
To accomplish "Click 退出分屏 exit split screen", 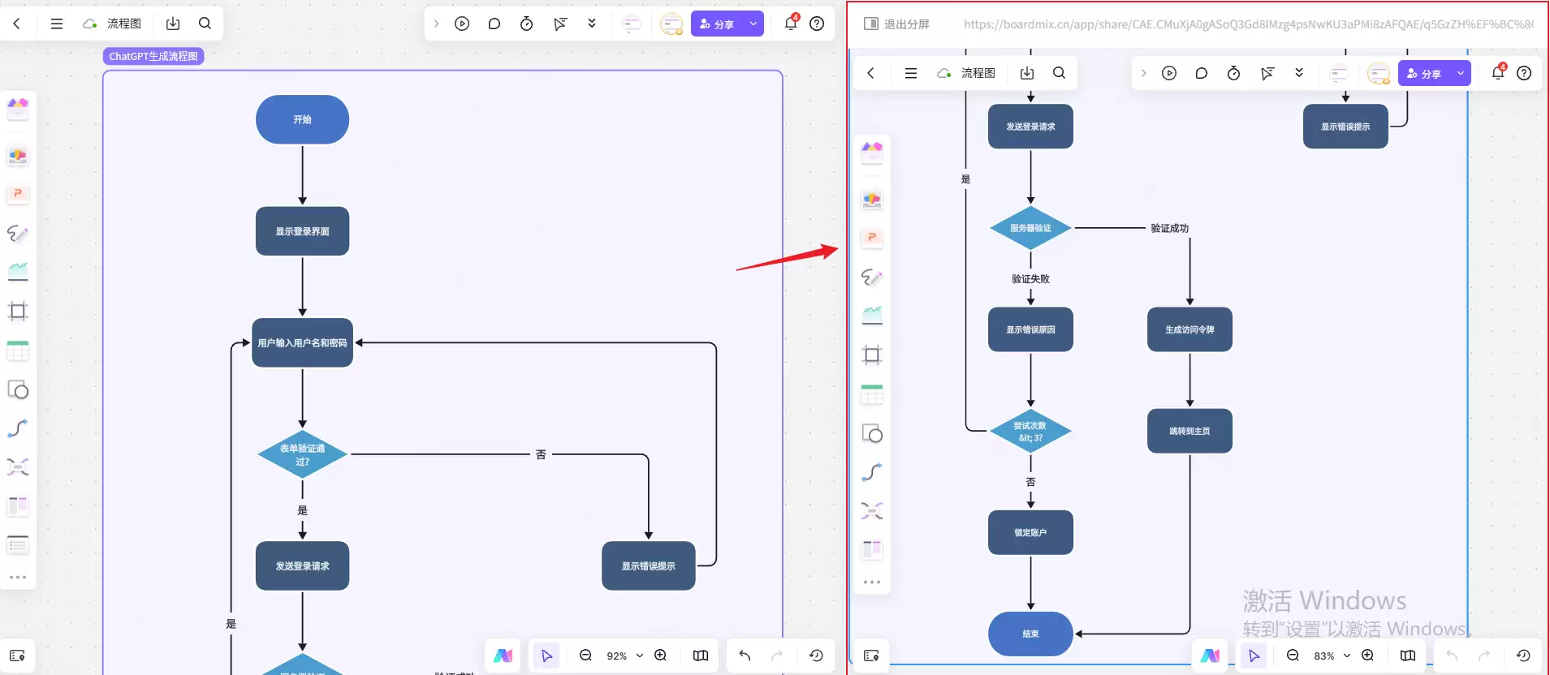I will [896, 24].
